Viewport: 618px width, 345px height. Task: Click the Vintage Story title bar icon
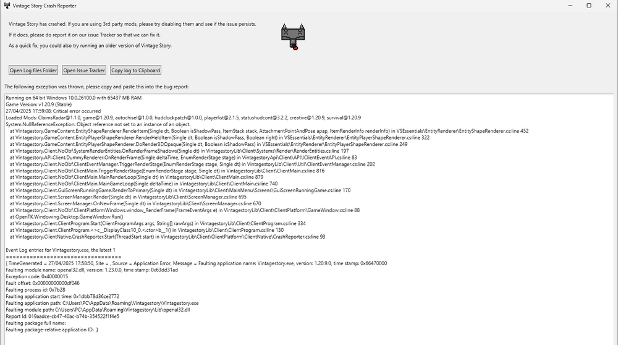point(7,6)
